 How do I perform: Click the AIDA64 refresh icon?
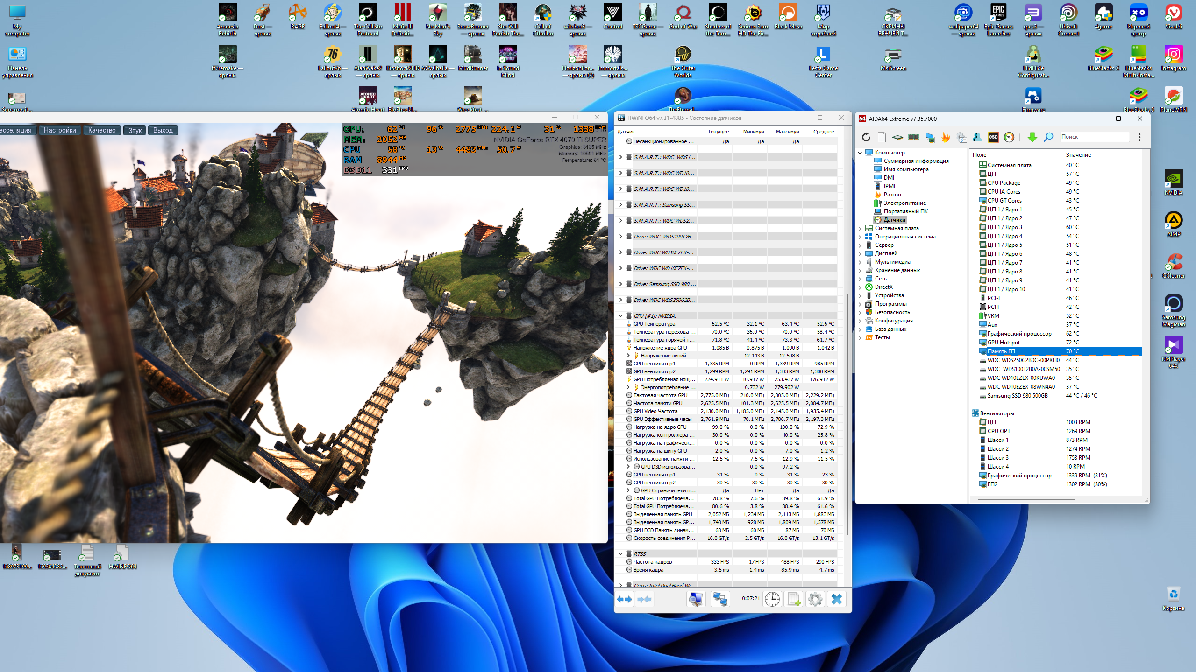(x=866, y=137)
